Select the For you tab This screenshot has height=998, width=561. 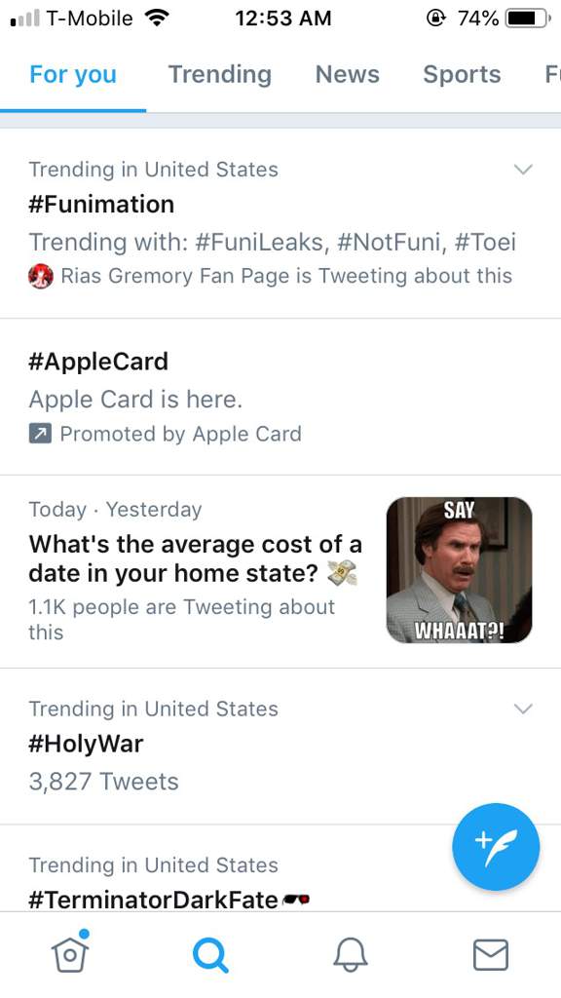point(73,74)
